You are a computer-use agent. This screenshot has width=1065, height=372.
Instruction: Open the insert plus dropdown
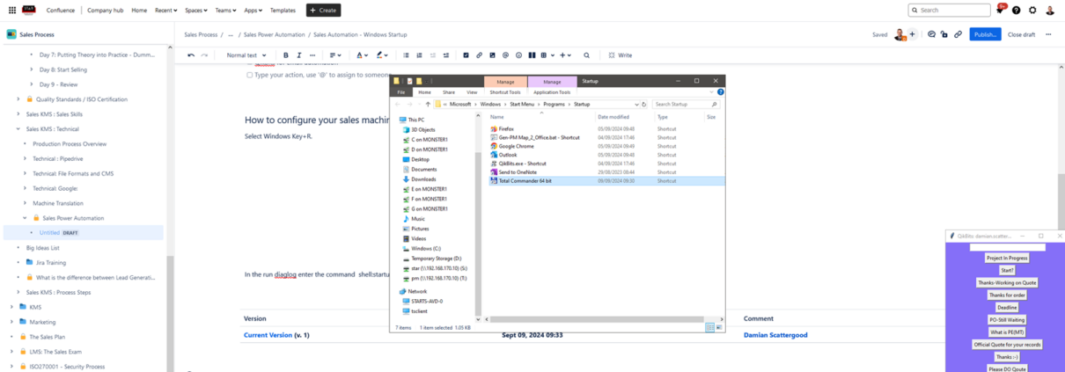point(565,55)
